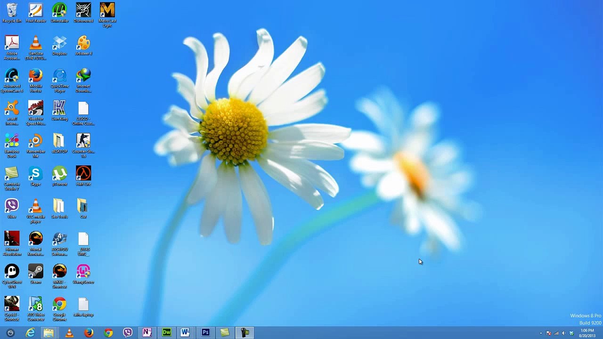Select the Need for Speed desktop shortcut
Image resolution: width=603 pixels, height=339 pixels.
[36, 113]
